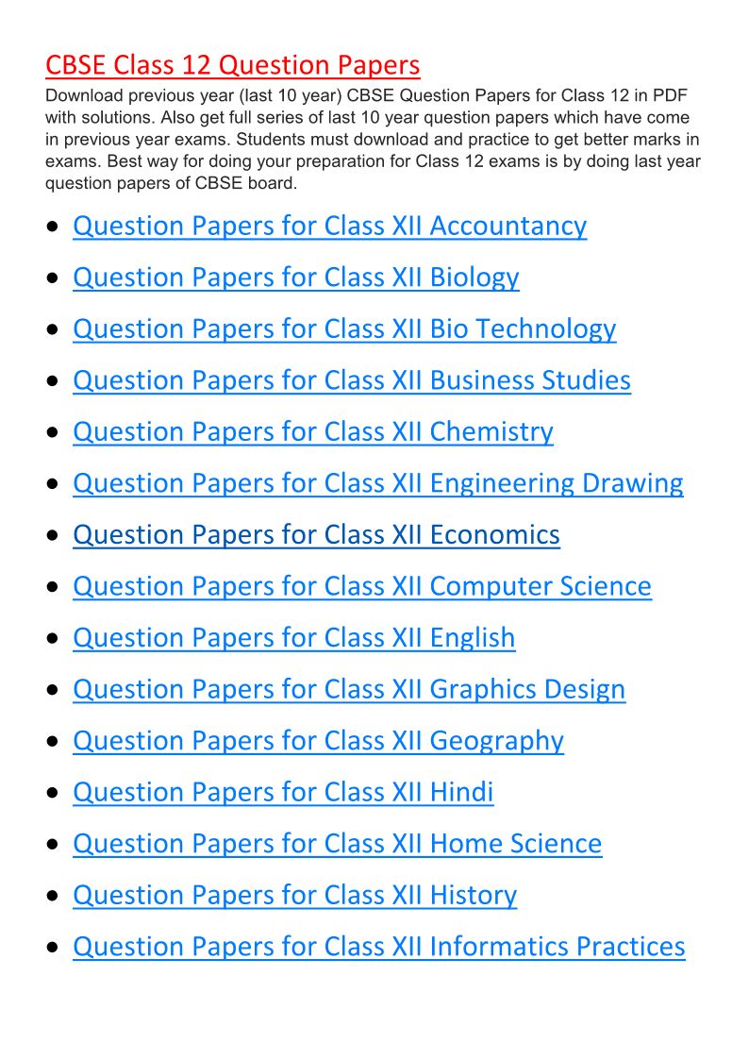Click the Class XII Hindi question papers link

[283, 792]
